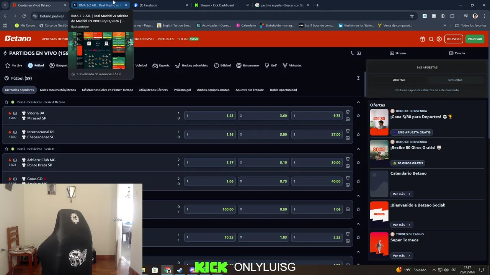Select the Béisbol sport filter

[222, 65]
